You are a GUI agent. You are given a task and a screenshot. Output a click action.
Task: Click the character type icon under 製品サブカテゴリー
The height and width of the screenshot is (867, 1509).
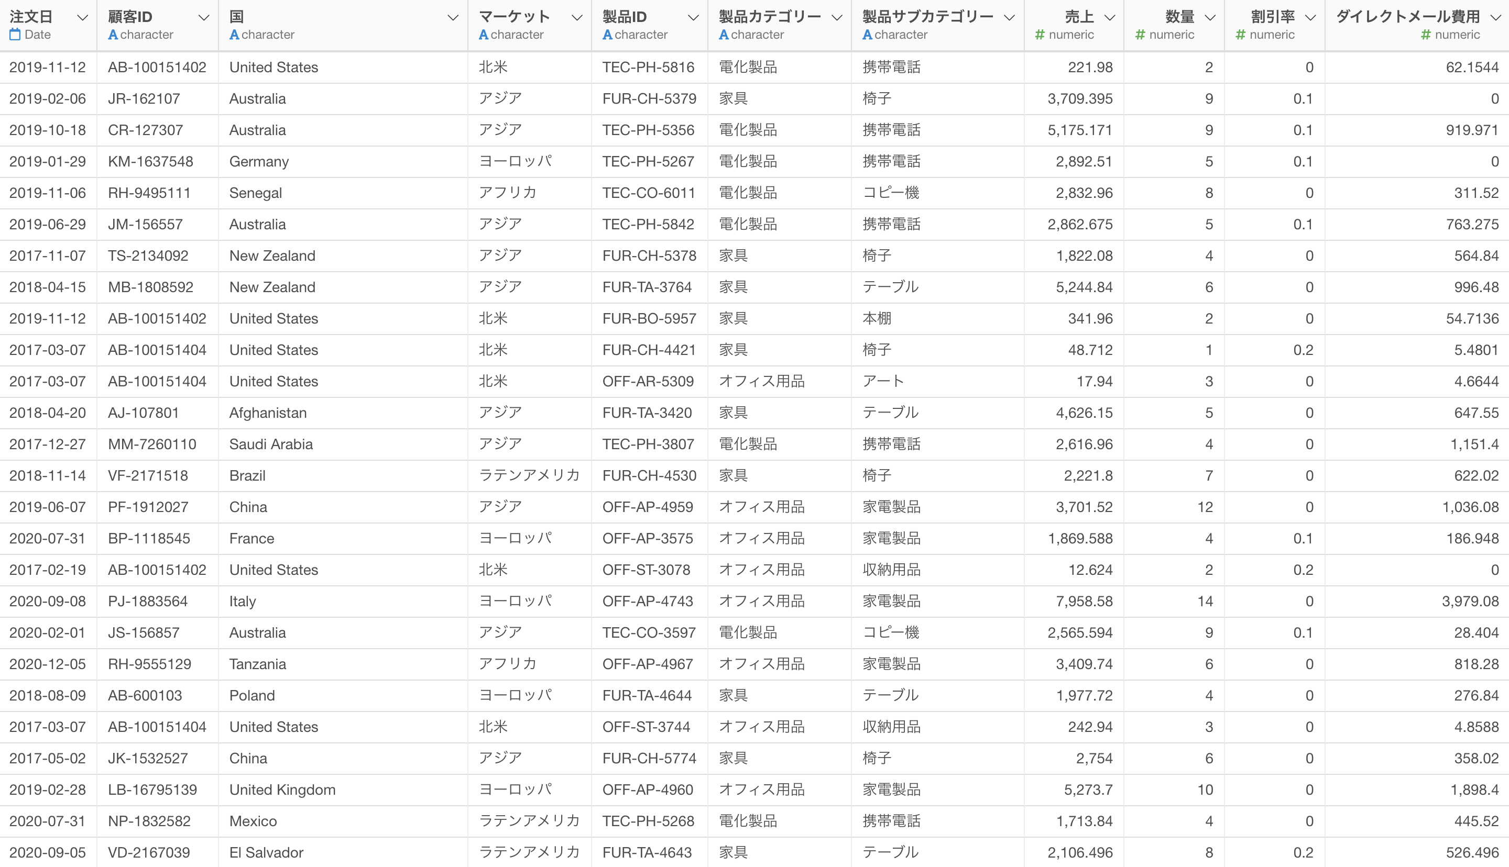click(867, 35)
